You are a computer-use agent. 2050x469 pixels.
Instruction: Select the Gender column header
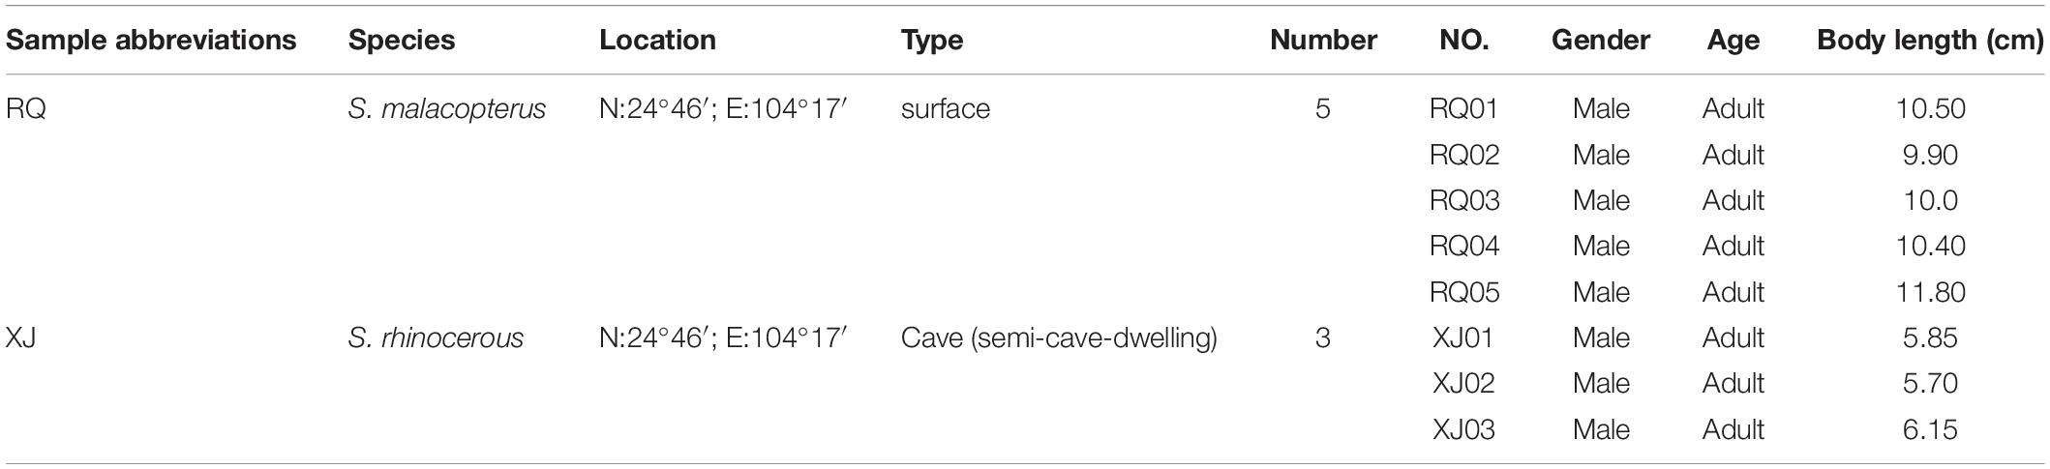tap(1601, 41)
